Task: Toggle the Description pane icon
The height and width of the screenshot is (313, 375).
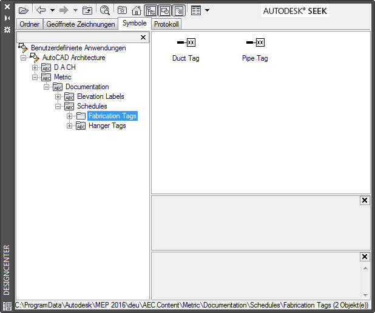Action: (178, 10)
